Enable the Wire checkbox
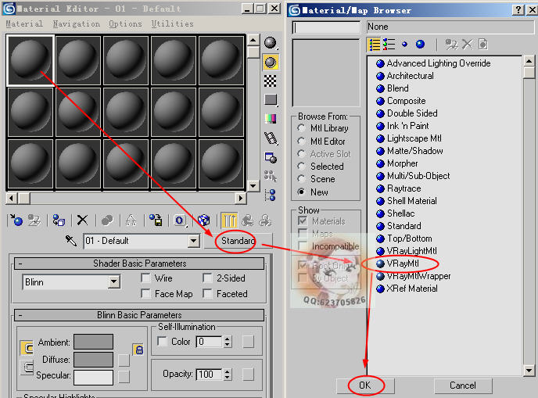The width and height of the screenshot is (538, 398). pyautogui.click(x=146, y=278)
